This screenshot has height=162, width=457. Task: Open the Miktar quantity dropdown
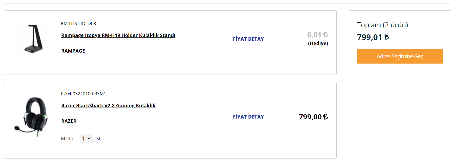coord(86,139)
